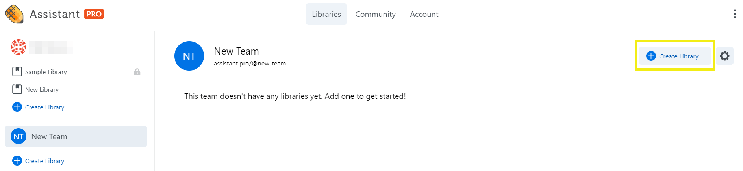Click the red patterned user avatar

(19, 47)
